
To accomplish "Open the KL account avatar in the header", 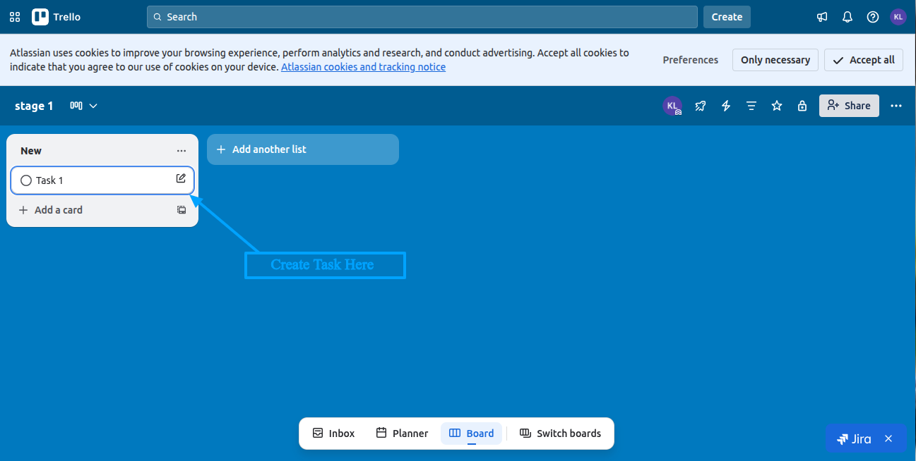I will (x=898, y=17).
